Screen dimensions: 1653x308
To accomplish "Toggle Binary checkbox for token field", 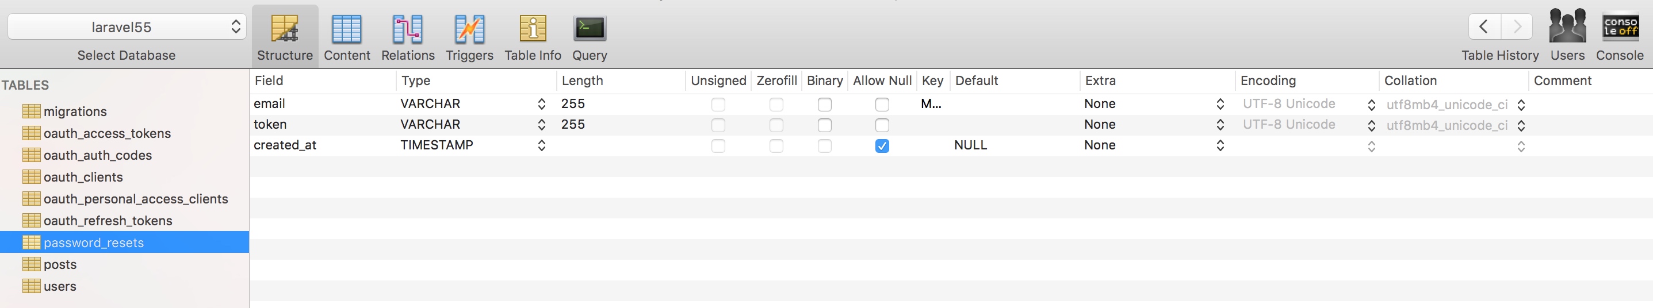I will (x=825, y=125).
